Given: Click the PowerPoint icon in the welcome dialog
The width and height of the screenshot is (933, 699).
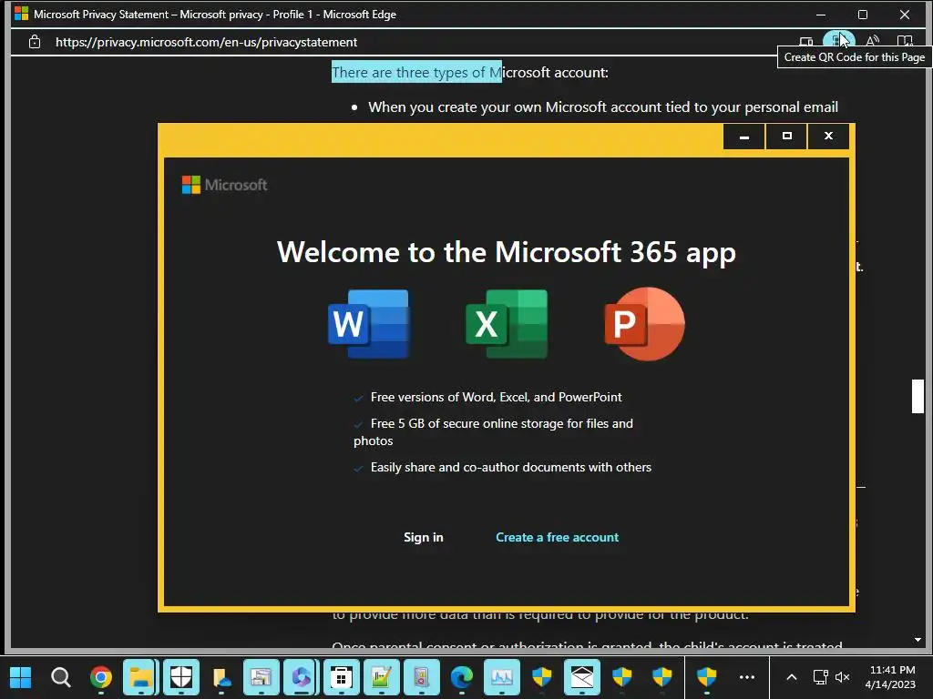Looking at the screenshot, I should [x=644, y=324].
